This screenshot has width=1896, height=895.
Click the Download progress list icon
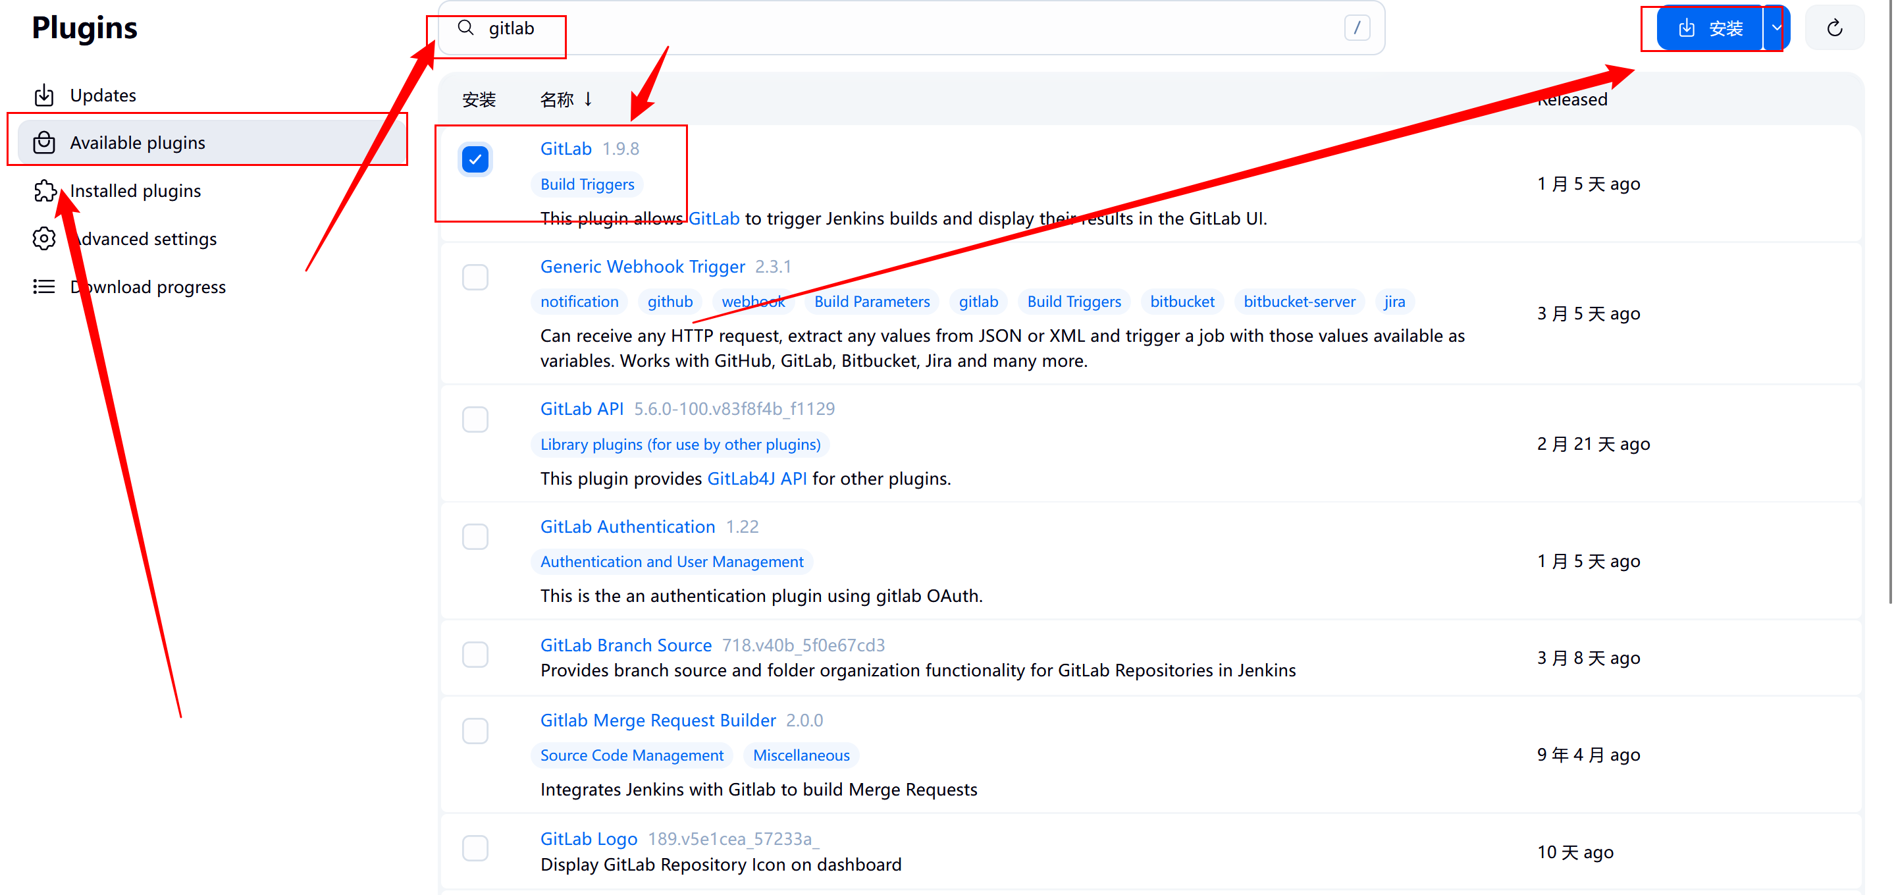click(44, 286)
